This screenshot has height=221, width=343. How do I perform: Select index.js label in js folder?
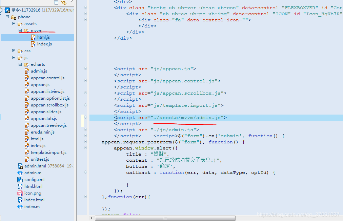pyautogui.click(x=38, y=146)
